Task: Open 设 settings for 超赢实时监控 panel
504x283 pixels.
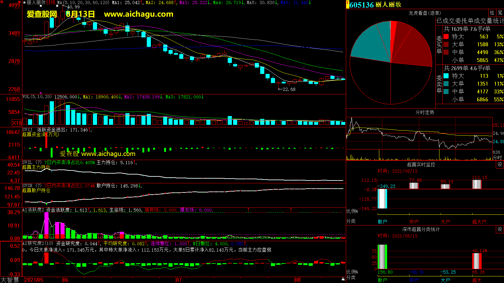Action: click(x=500, y=164)
